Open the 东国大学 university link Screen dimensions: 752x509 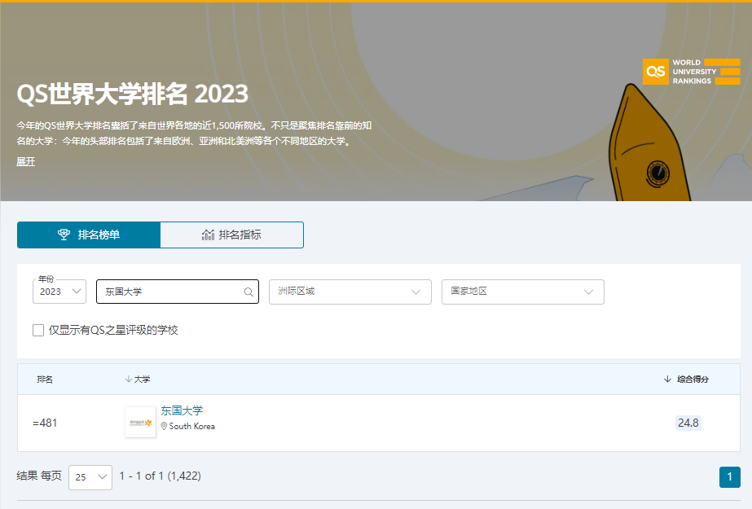click(182, 410)
